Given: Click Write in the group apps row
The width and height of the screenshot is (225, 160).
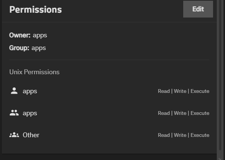Looking at the screenshot, I should (x=180, y=113).
